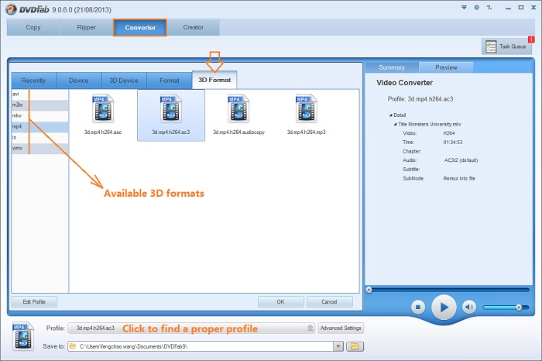Switch to the Device tab
The height and width of the screenshot is (361, 542).
point(79,81)
